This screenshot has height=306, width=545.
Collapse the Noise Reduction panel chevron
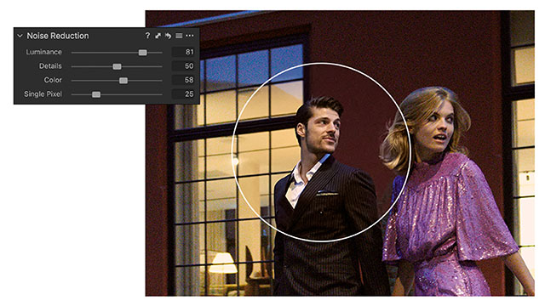[20, 36]
